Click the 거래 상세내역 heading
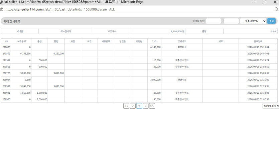This screenshot has height=156, width=279. coord(12,21)
